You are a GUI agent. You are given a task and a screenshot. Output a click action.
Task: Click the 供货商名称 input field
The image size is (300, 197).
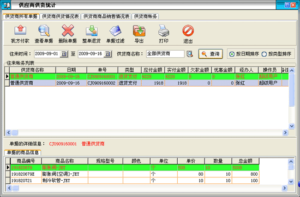[165, 54]
